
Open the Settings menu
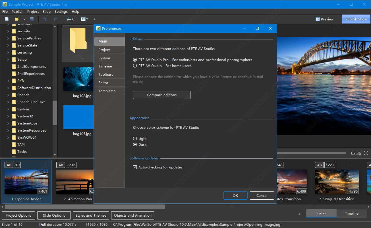(61, 12)
